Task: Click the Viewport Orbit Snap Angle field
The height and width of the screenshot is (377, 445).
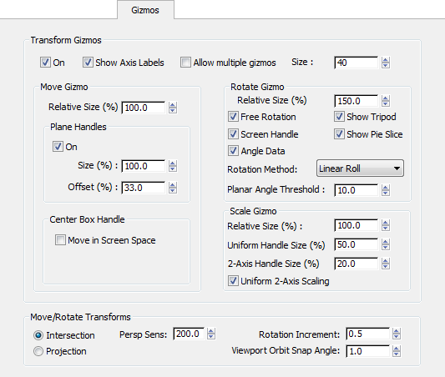Action: point(368,351)
